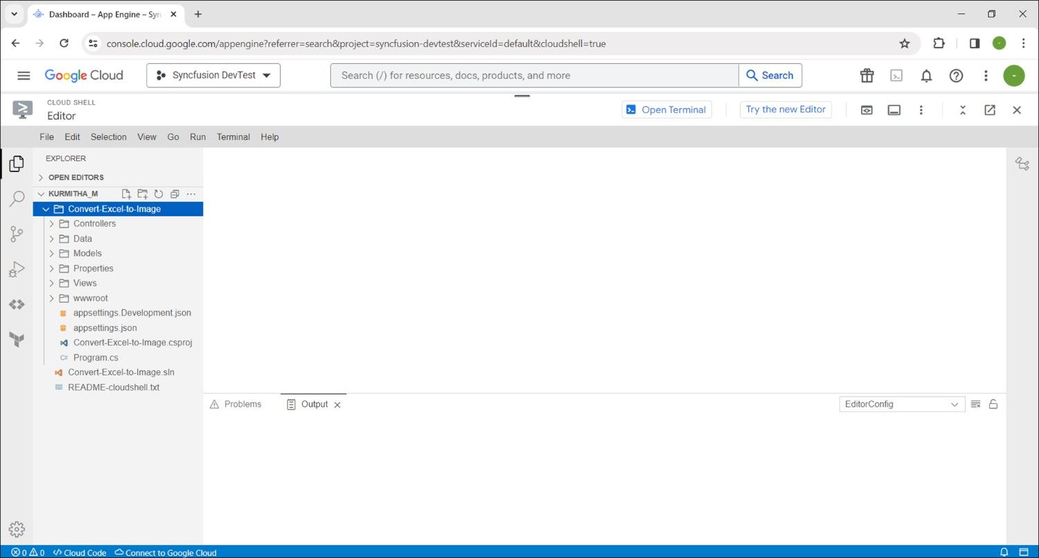
Task: Click the Cloud Code sidebar icon
Action: tap(17, 304)
